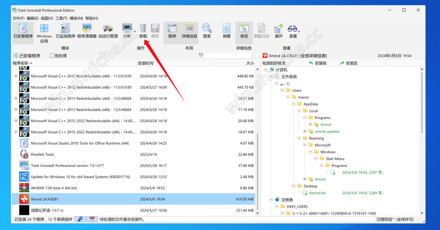The image size is (440, 230).
Task: Open the 帮助(H) menu
Action: click(92, 18)
